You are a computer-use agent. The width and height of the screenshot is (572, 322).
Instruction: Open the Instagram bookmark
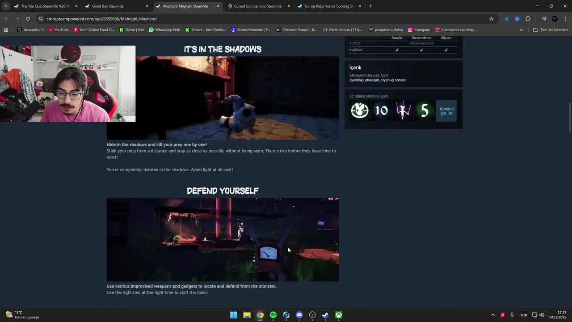pyautogui.click(x=419, y=30)
